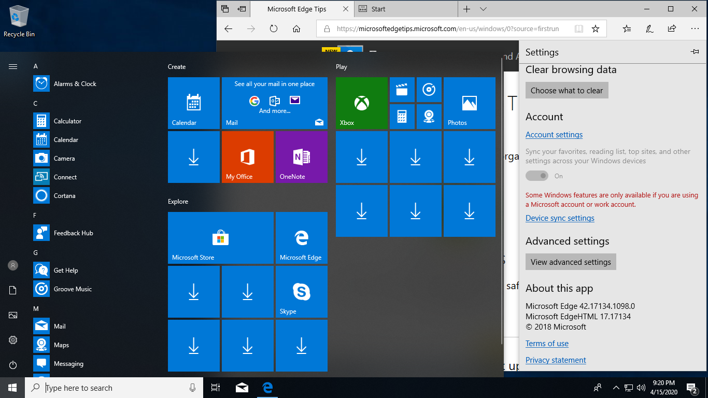Open the webcam small tile
Viewport: 708px width, 398px height.
[429, 117]
